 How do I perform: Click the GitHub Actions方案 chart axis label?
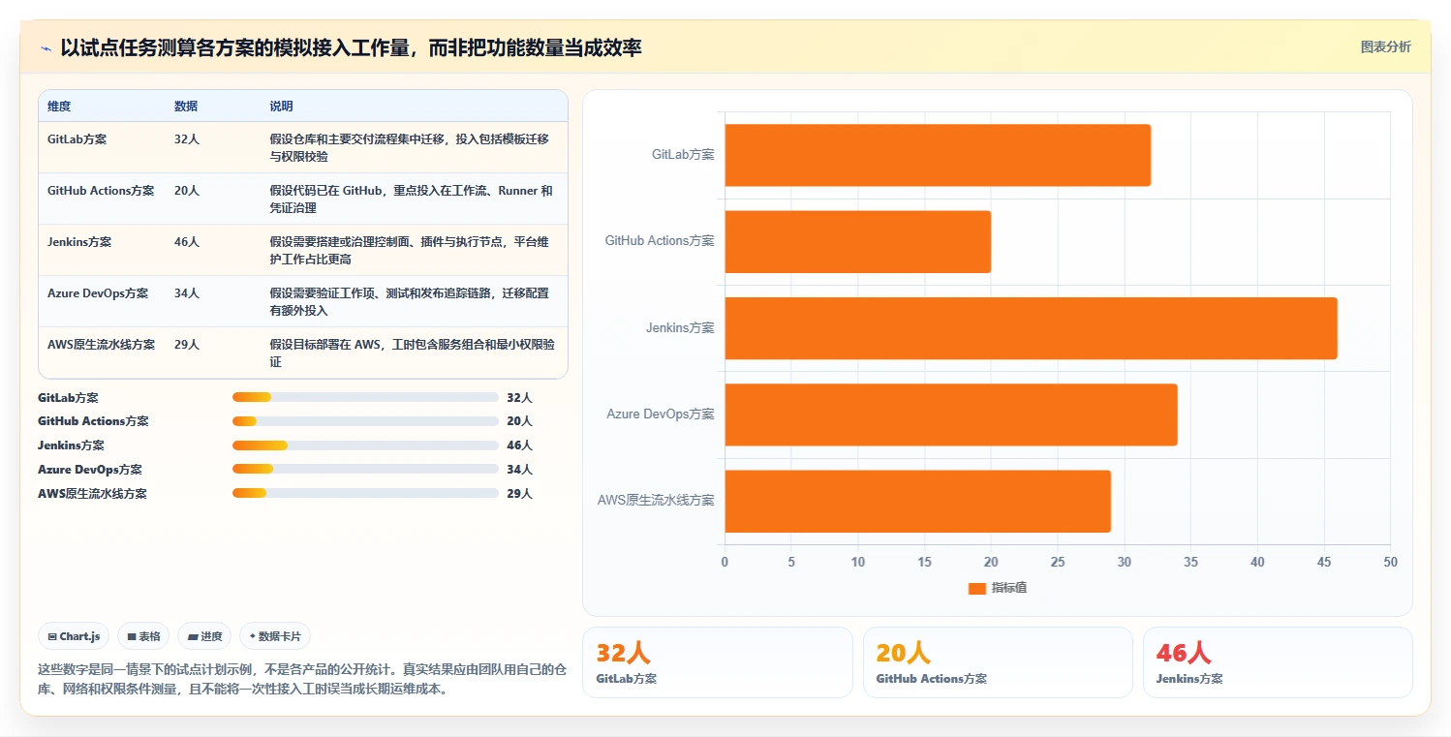pyautogui.click(x=660, y=241)
